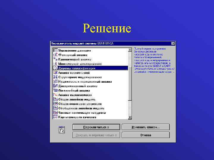
Task: Click the Управление данными module icon
Action: (55, 50)
